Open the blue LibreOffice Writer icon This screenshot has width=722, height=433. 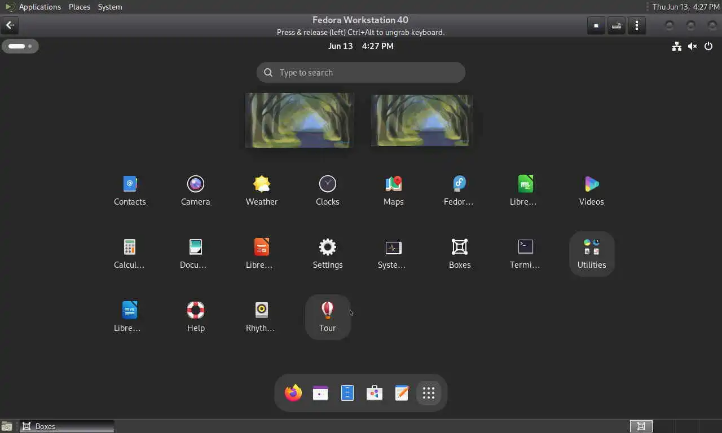coord(130,316)
